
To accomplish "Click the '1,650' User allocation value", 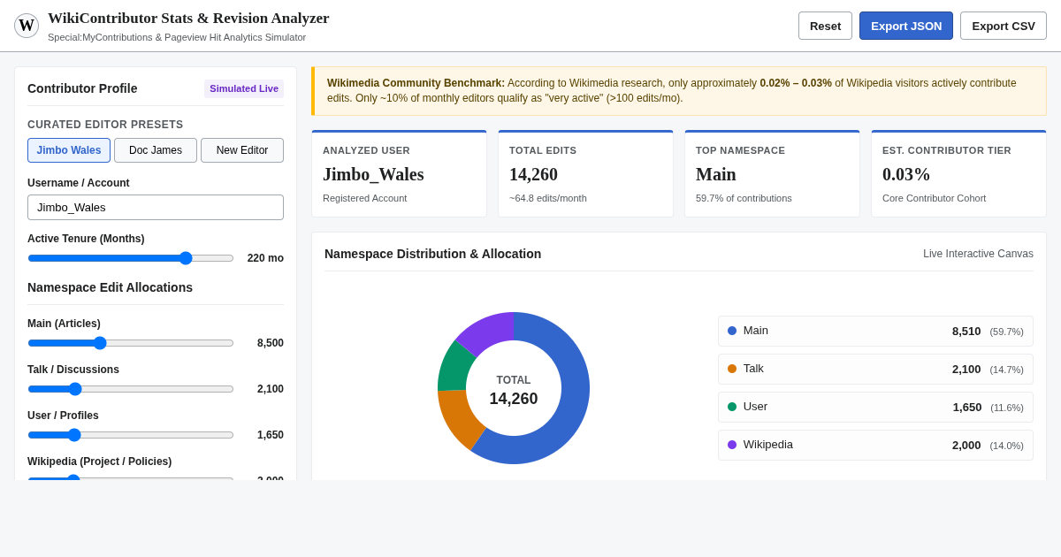I will 271,435.
